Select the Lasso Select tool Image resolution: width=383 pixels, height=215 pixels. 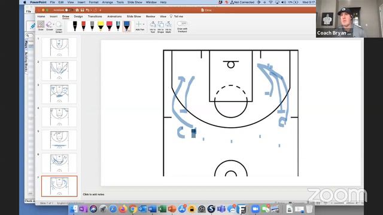pos(59,26)
